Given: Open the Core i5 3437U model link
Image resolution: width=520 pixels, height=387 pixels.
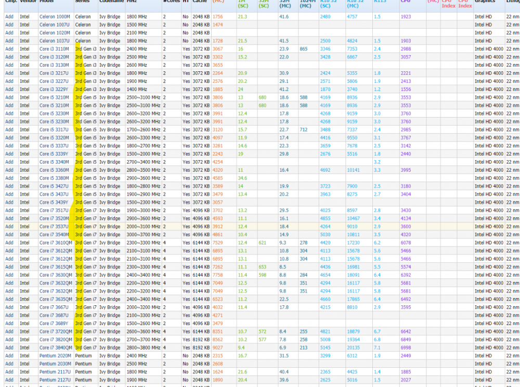Looking at the screenshot, I should [x=54, y=195].
